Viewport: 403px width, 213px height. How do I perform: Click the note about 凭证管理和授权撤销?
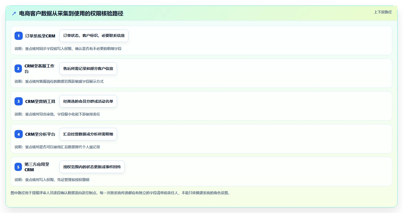click(x=52, y=180)
